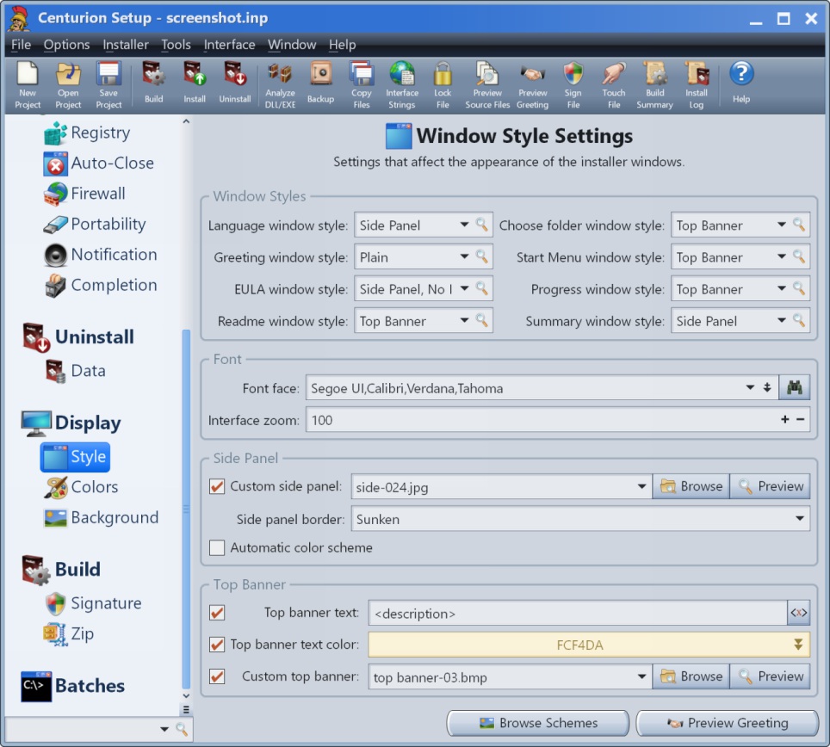Click sidebar search magnifier icon
830x747 pixels.
tap(182, 729)
